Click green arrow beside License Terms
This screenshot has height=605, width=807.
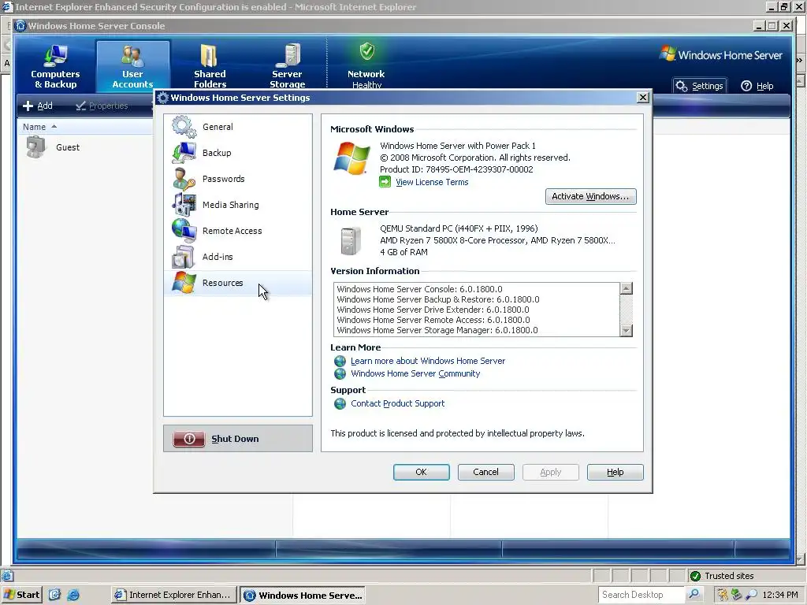pos(385,182)
